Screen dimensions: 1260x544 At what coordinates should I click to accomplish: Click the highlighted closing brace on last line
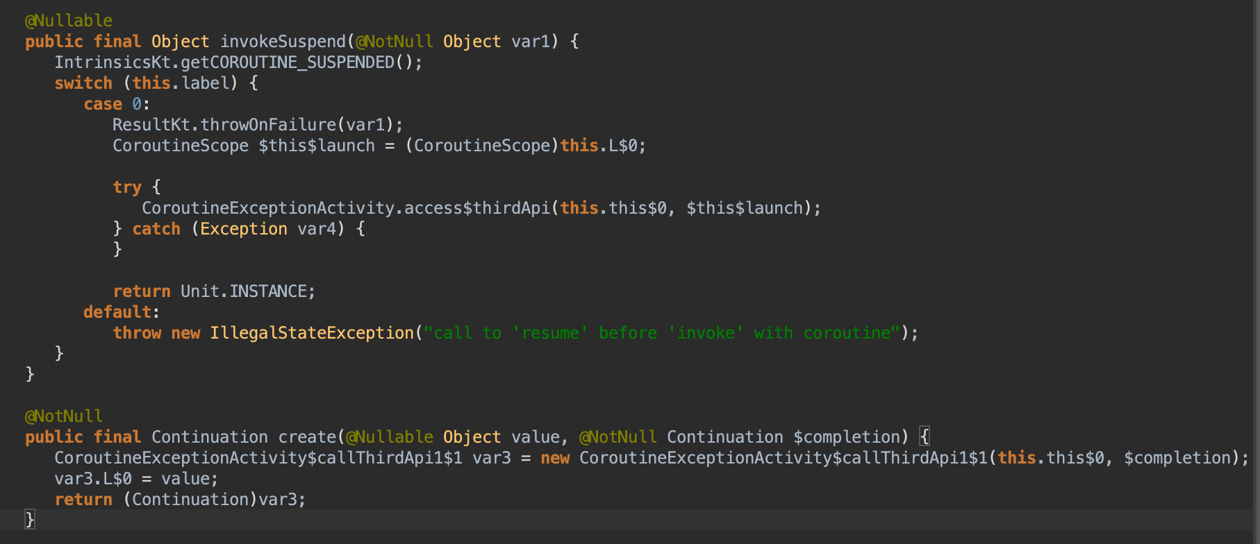[30, 519]
